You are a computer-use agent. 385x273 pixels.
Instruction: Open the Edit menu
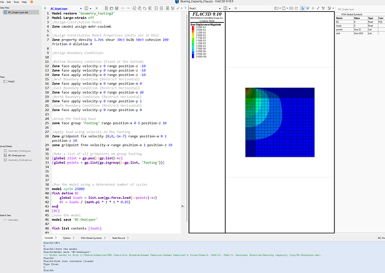(8, 2)
